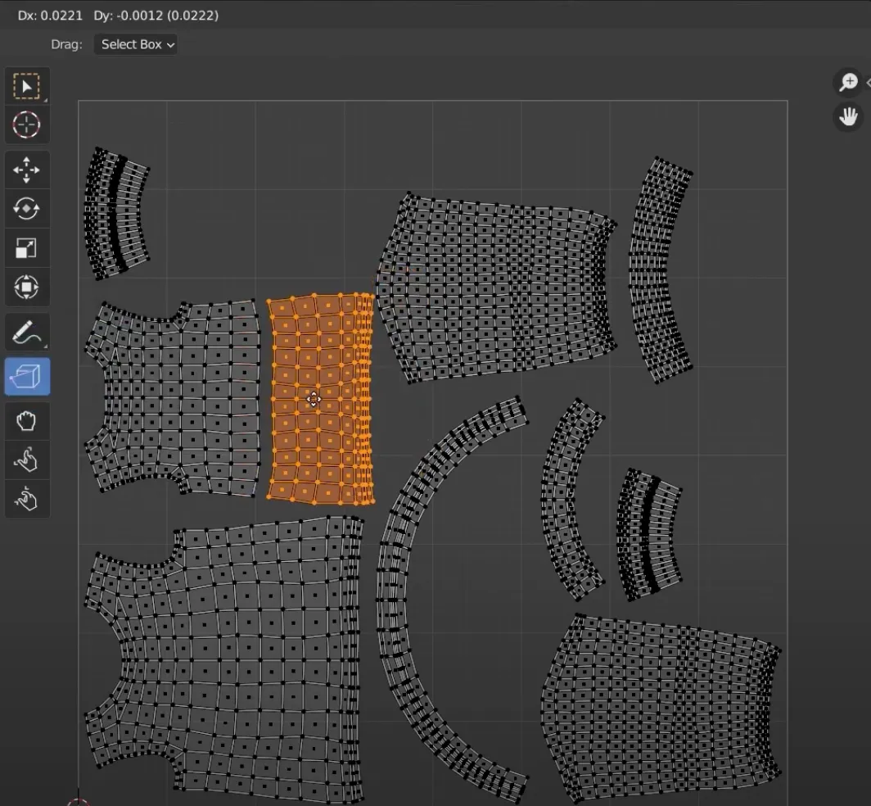Pick the Rotate tool
This screenshot has width=871, height=806.
[x=27, y=209]
